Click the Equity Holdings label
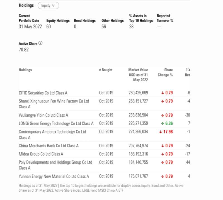The height and width of the screenshot is (200, 223). point(58,21)
